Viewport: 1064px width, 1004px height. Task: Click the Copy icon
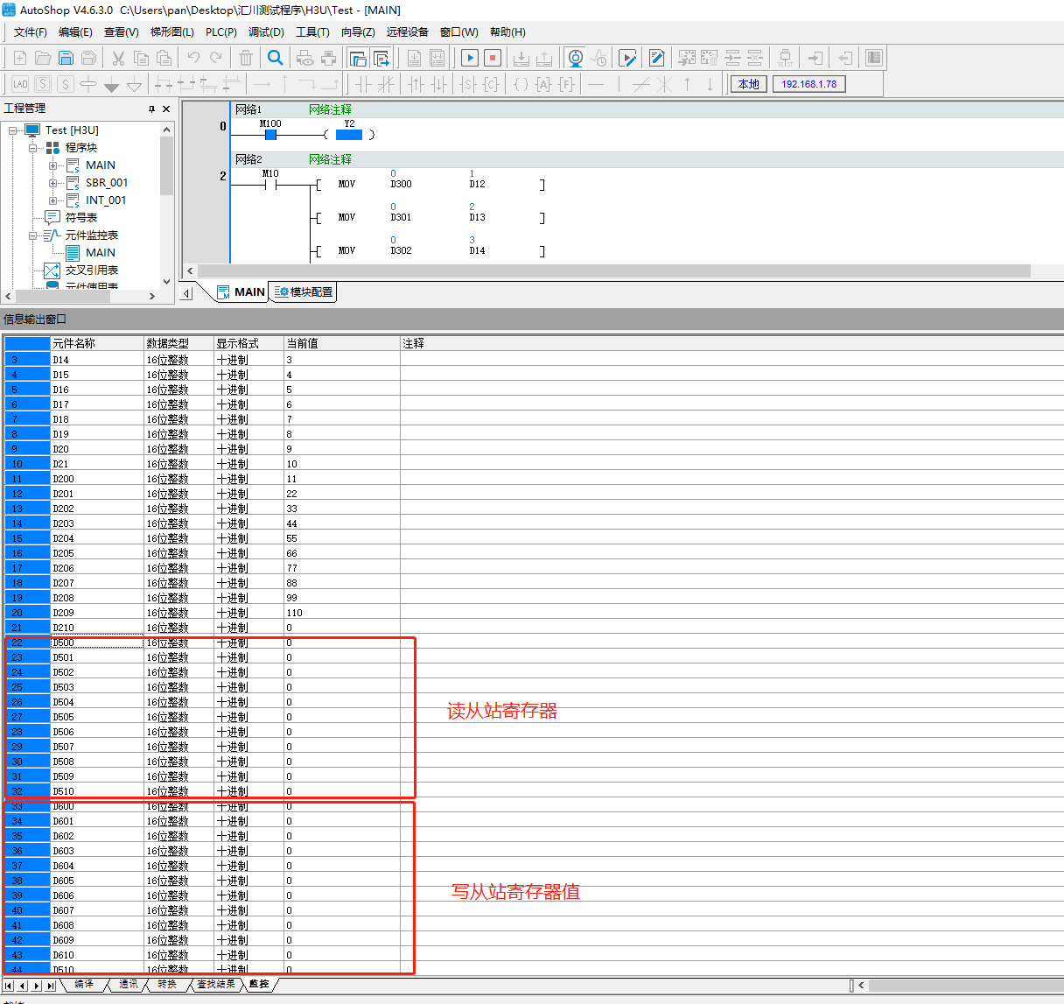point(141,58)
